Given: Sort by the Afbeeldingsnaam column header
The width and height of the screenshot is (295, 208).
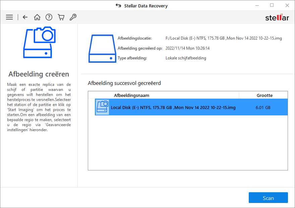Looking at the screenshot, I should [131, 95].
